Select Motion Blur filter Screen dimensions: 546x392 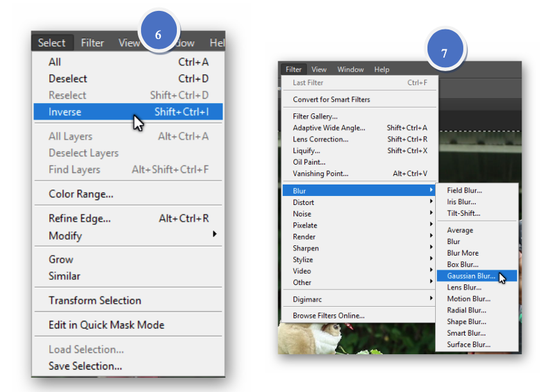[468, 299]
